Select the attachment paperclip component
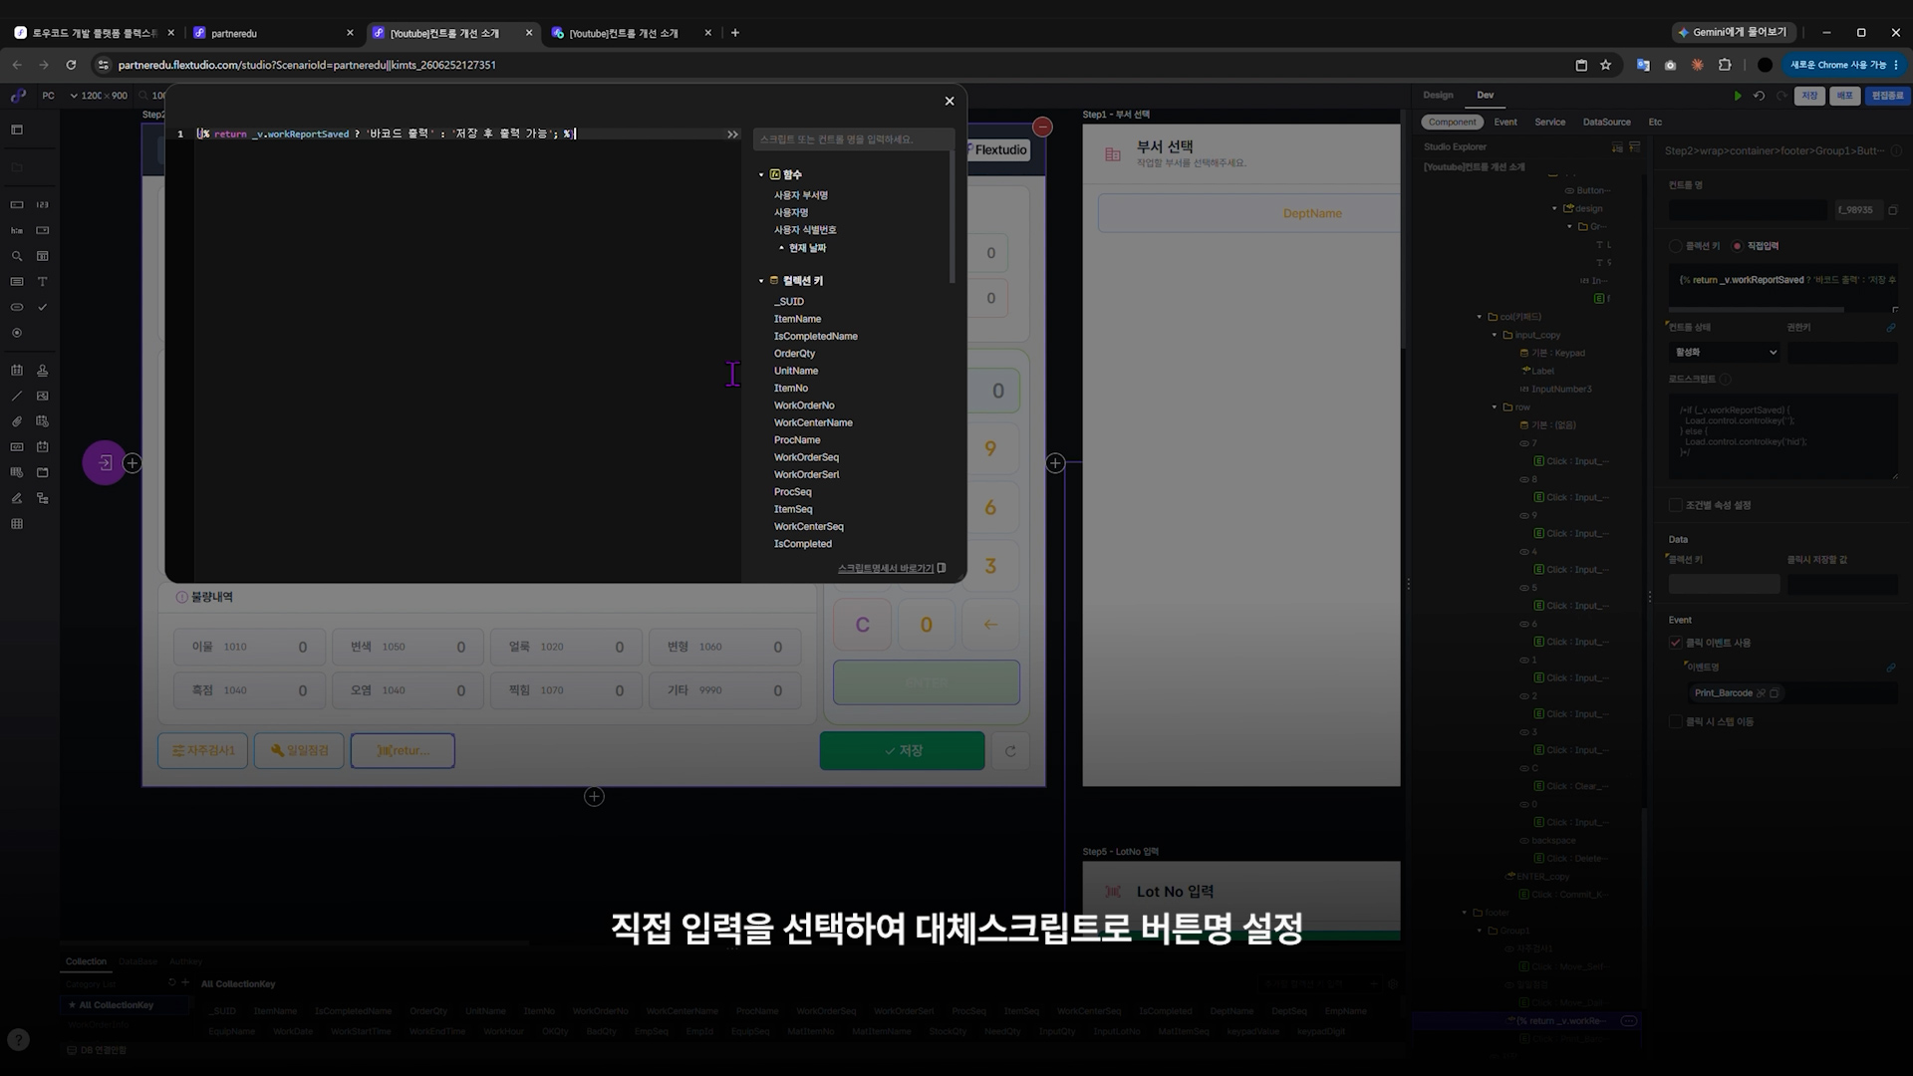The image size is (1913, 1076). coord(17,421)
